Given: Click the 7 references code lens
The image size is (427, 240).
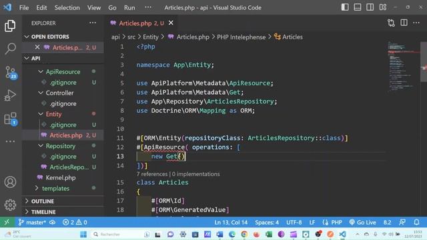Looking at the screenshot, I should (152, 174).
